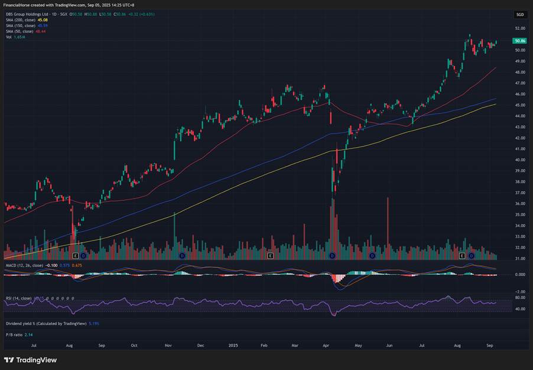This screenshot has height=370, width=533.
Task: Click the Dec label on time axis
Action: point(200,346)
